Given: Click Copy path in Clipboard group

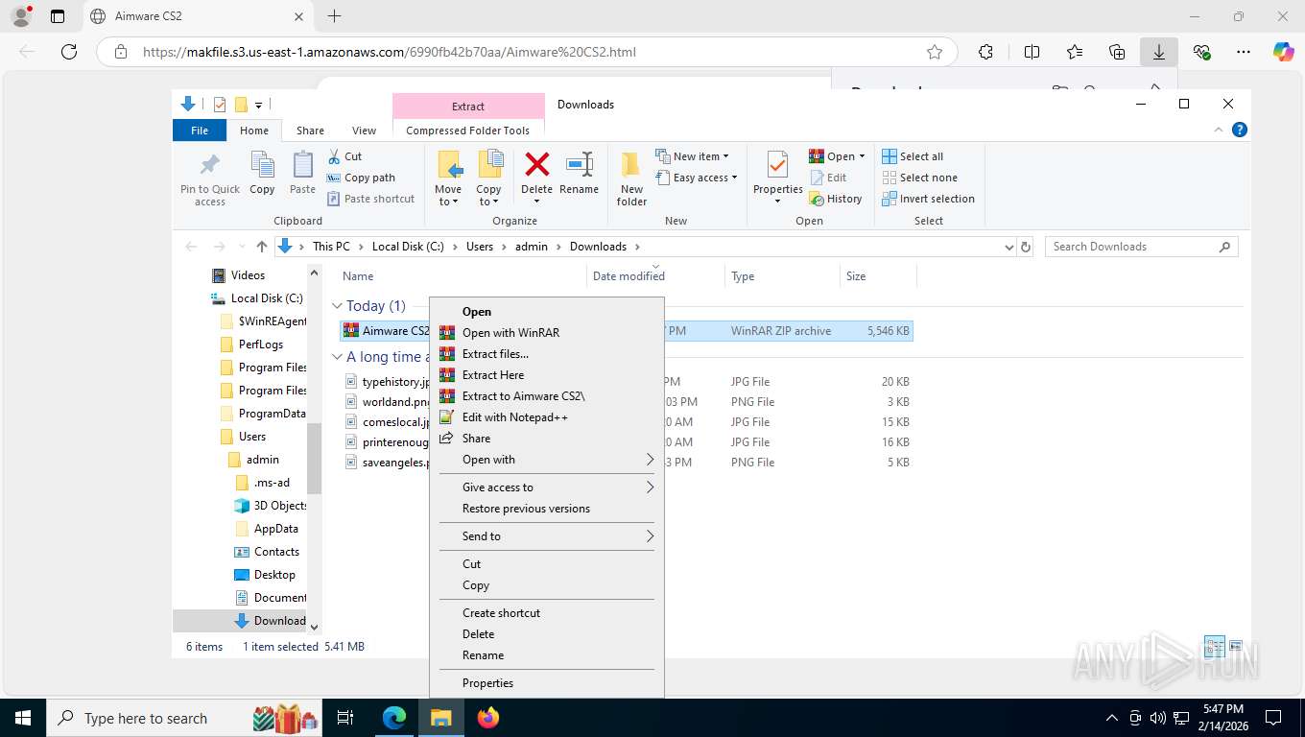Looking at the screenshot, I should [x=362, y=178].
